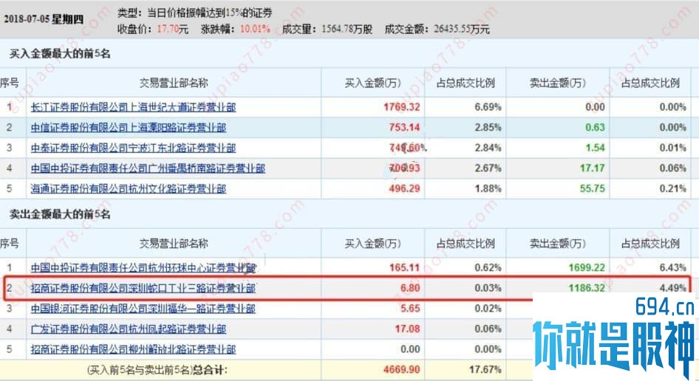Click the 17.67% total ratio

click(485, 370)
